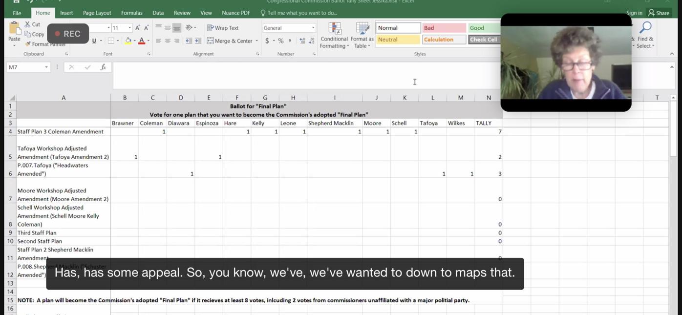
Task: Toggle center horizontal alignment
Action: pyautogui.click(x=168, y=41)
